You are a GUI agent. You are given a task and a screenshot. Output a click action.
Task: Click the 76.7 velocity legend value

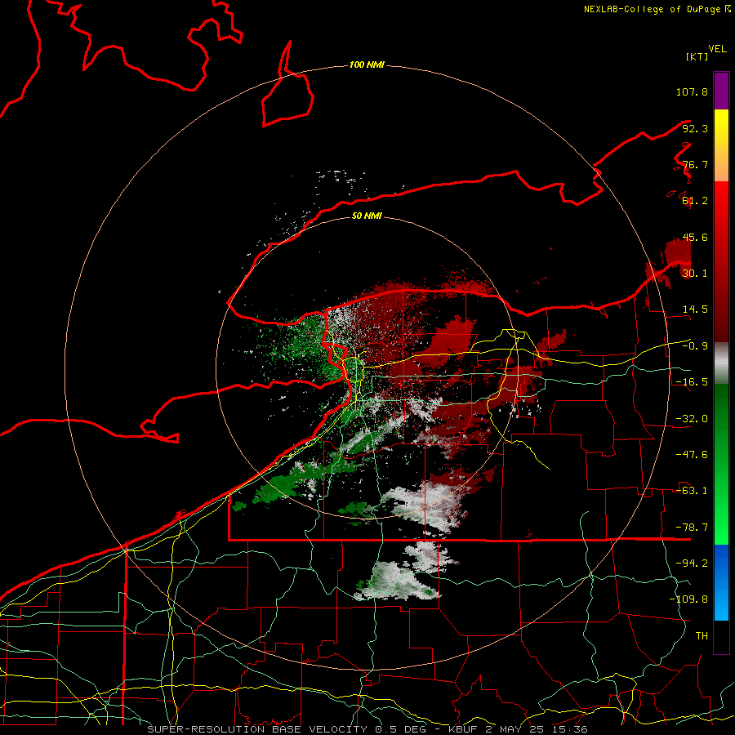(x=695, y=164)
